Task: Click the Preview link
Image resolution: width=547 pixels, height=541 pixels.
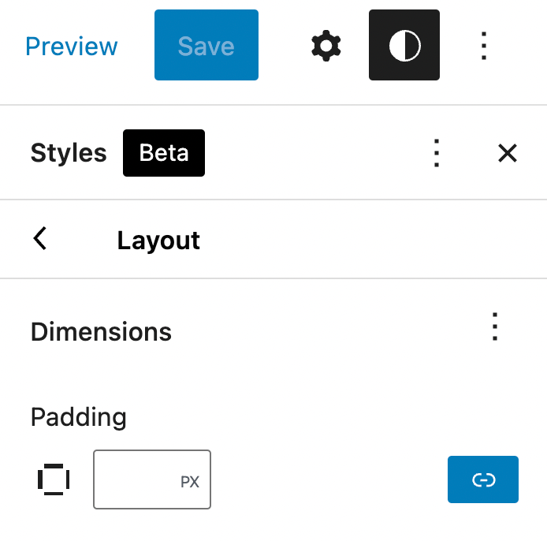Action: click(x=72, y=46)
